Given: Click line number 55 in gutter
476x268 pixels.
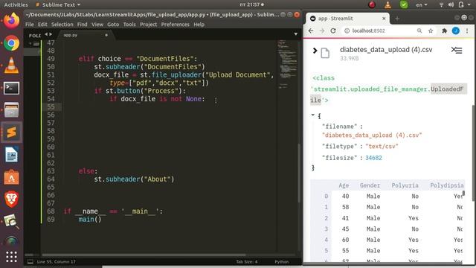Looking at the screenshot, I should pyautogui.click(x=51, y=107).
